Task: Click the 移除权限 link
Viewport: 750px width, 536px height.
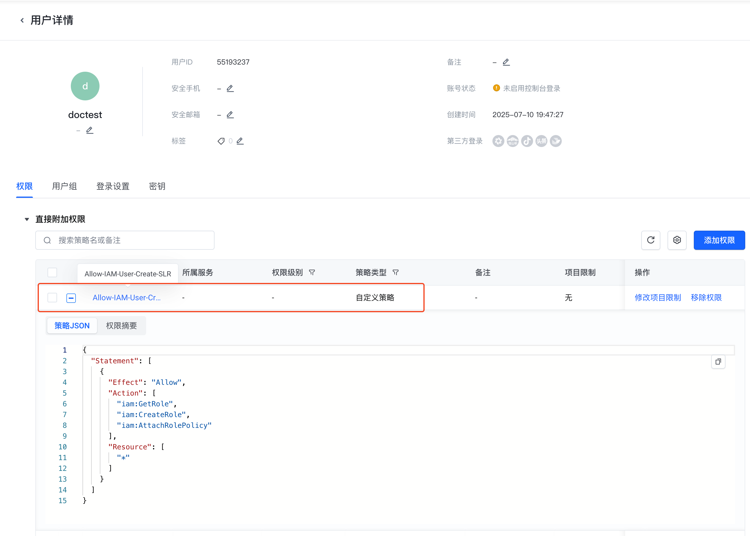Action: (x=706, y=298)
